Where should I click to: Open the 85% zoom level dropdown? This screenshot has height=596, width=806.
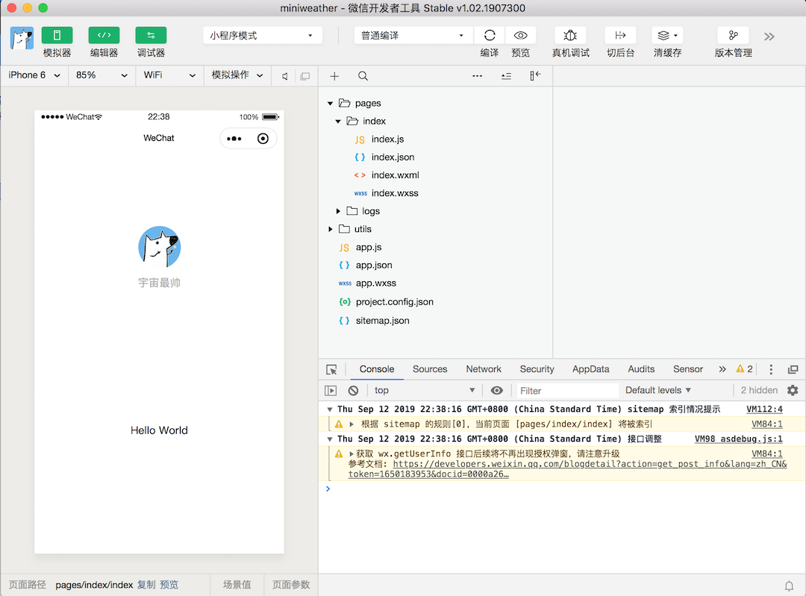pyautogui.click(x=101, y=75)
